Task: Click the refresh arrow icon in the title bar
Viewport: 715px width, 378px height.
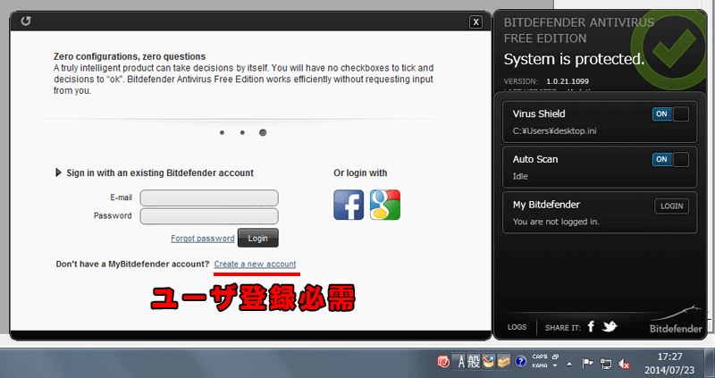Action: [26, 21]
